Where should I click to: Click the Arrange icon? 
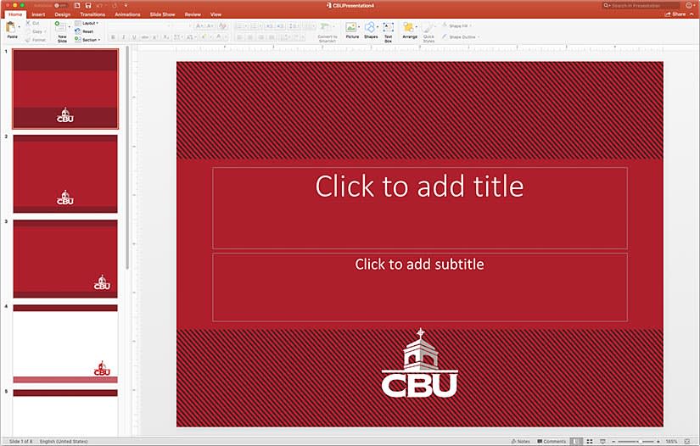pos(408,27)
